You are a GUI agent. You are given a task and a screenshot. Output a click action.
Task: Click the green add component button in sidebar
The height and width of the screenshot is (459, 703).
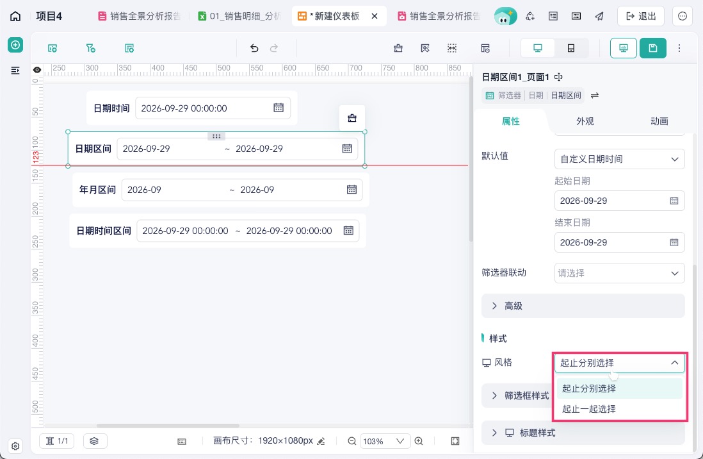pyautogui.click(x=15, y=45)
